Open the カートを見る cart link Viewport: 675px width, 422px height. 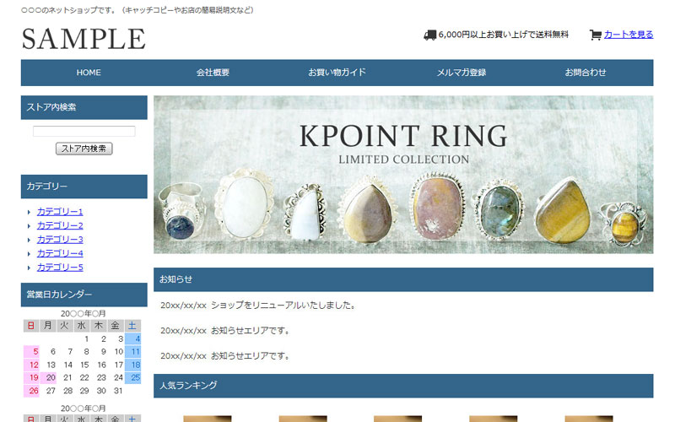tap(629, 35)
